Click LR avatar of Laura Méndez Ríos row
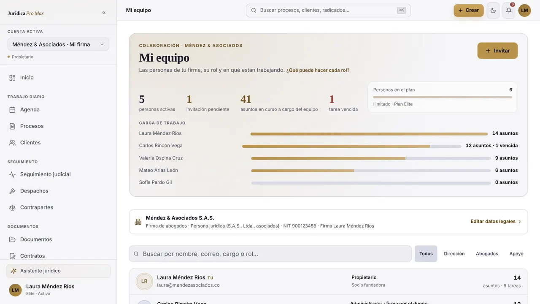Viewport: 540px width, 304px height. 144,281
